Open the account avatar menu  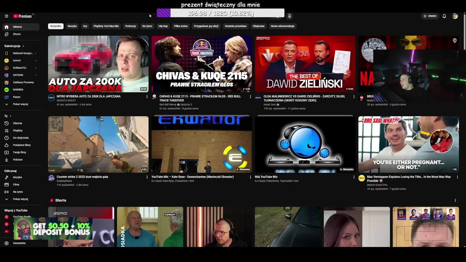tap(455, 16)
